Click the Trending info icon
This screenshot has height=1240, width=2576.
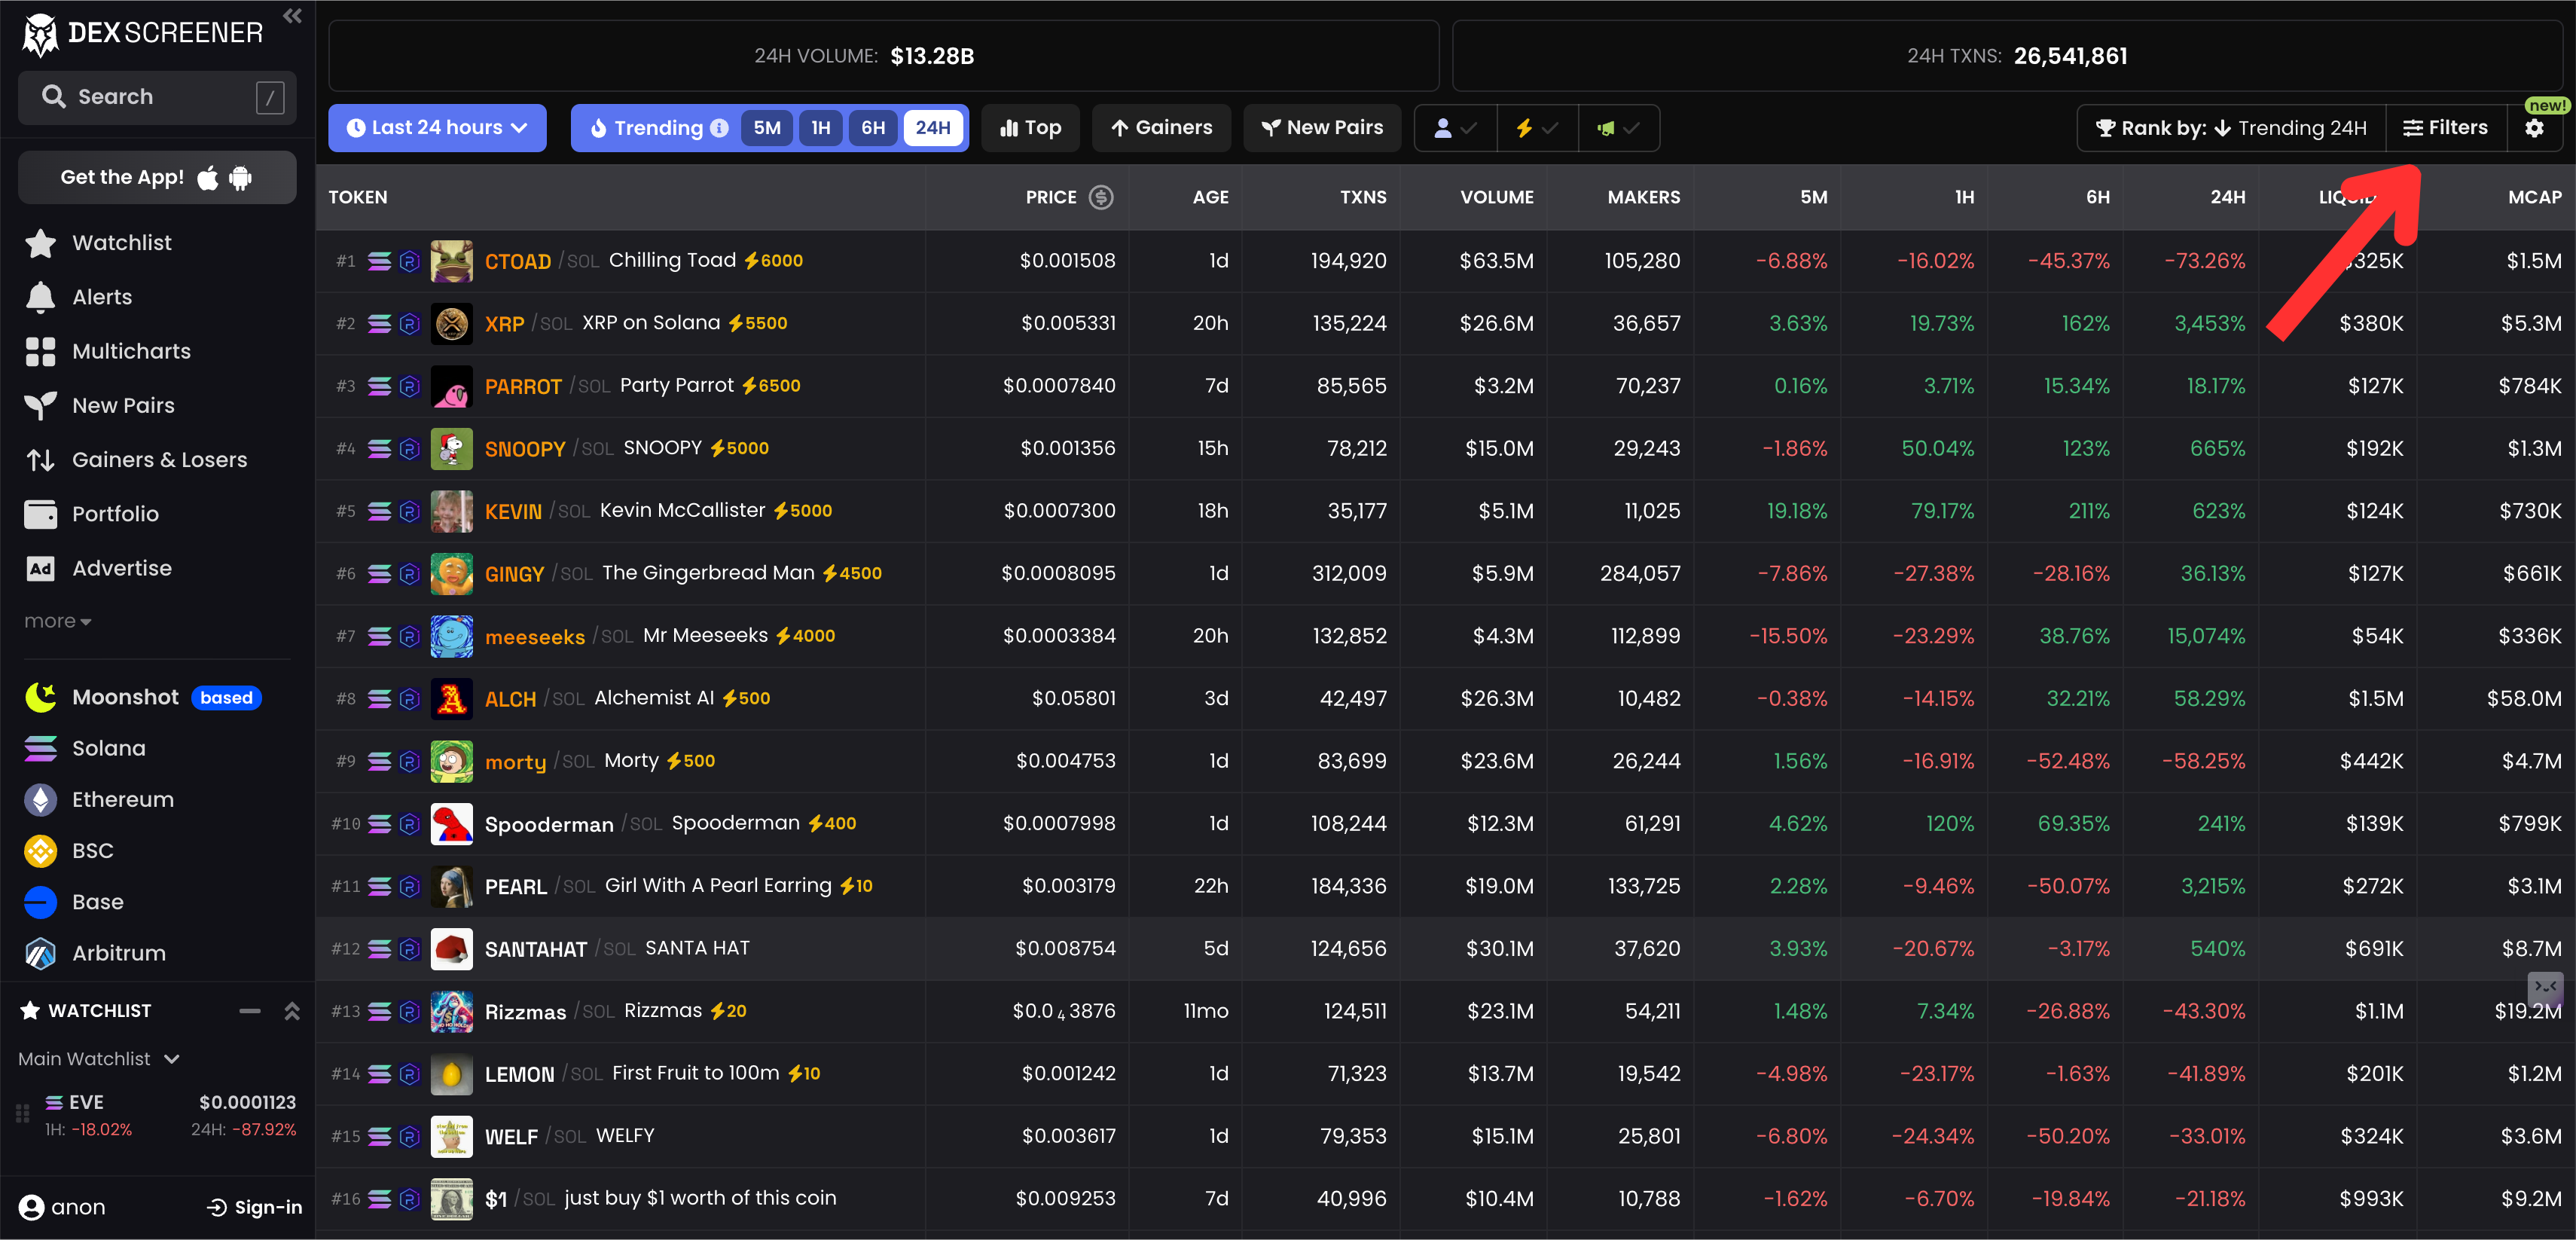pos(719,128)
